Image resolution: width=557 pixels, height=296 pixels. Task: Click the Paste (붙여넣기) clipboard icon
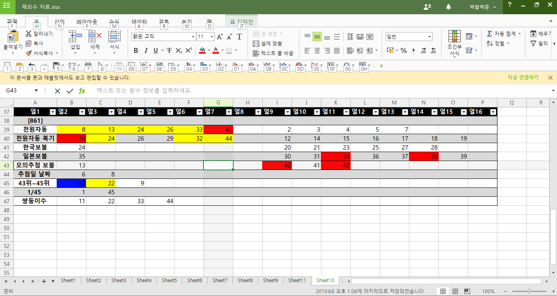(x=13, y=37)
